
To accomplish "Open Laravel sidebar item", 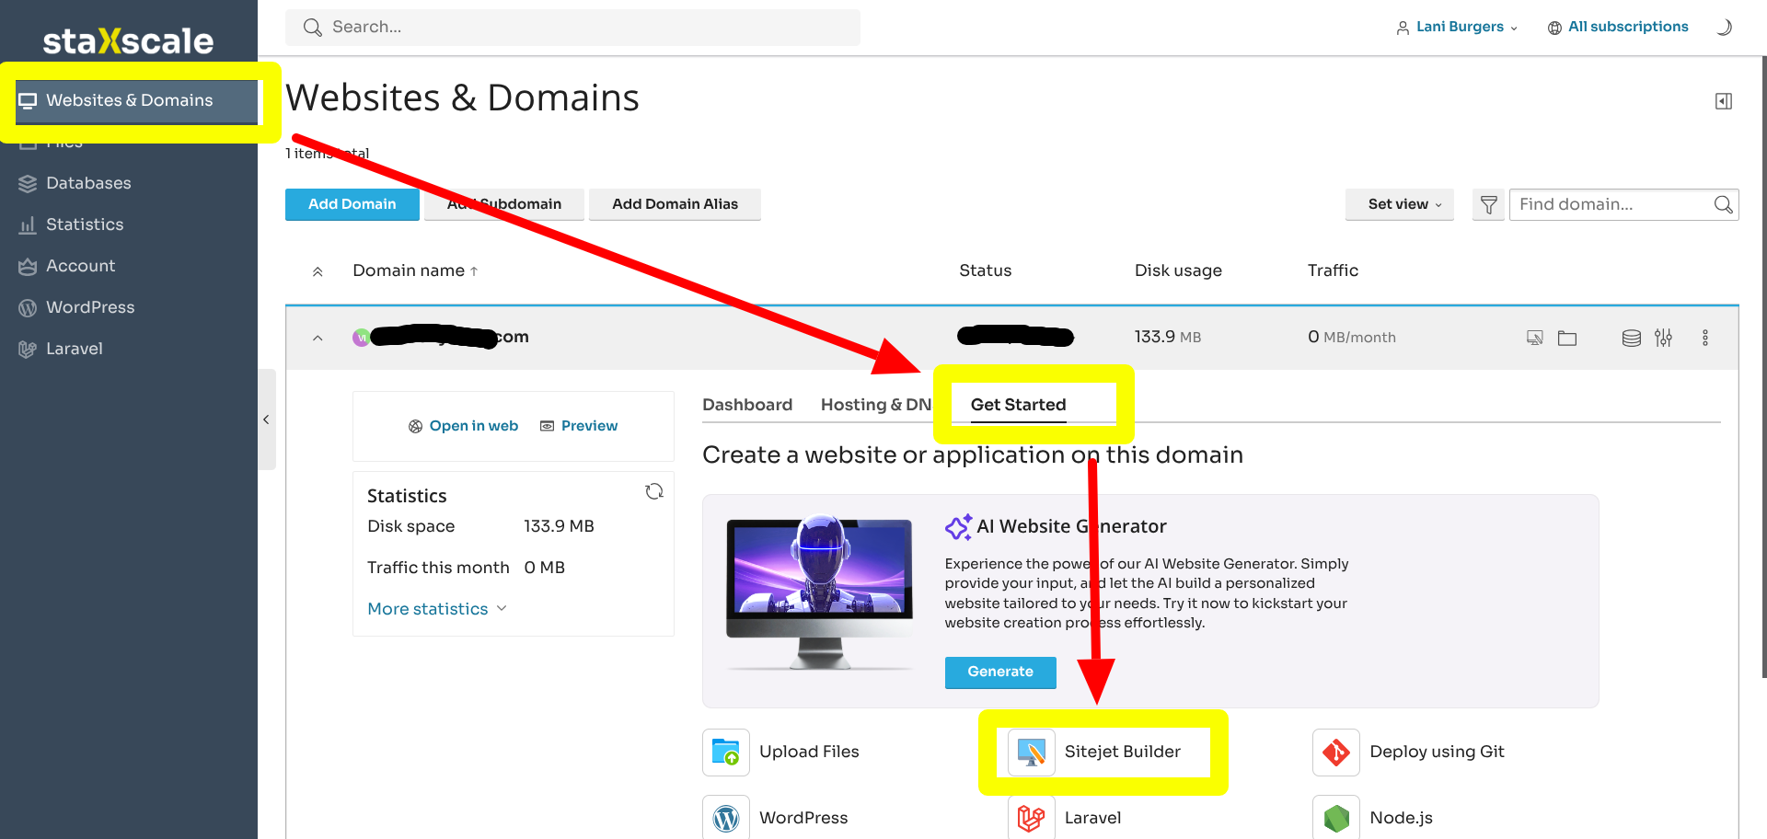I will [75, 349].
